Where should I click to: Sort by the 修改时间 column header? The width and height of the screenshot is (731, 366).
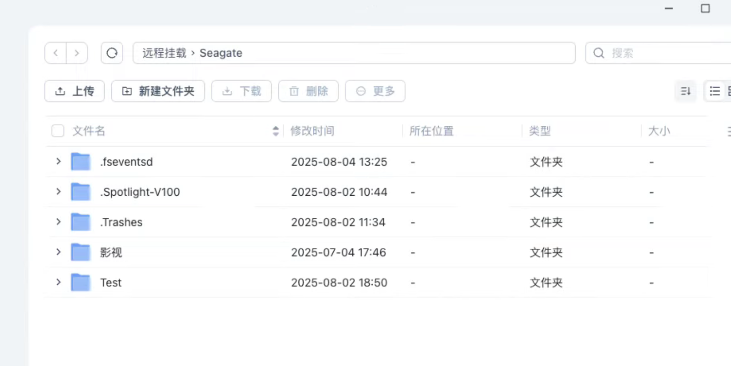(312, 131)
